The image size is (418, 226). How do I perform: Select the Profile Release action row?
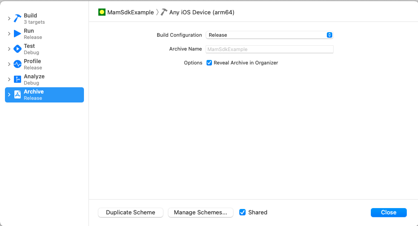point(45,64)
